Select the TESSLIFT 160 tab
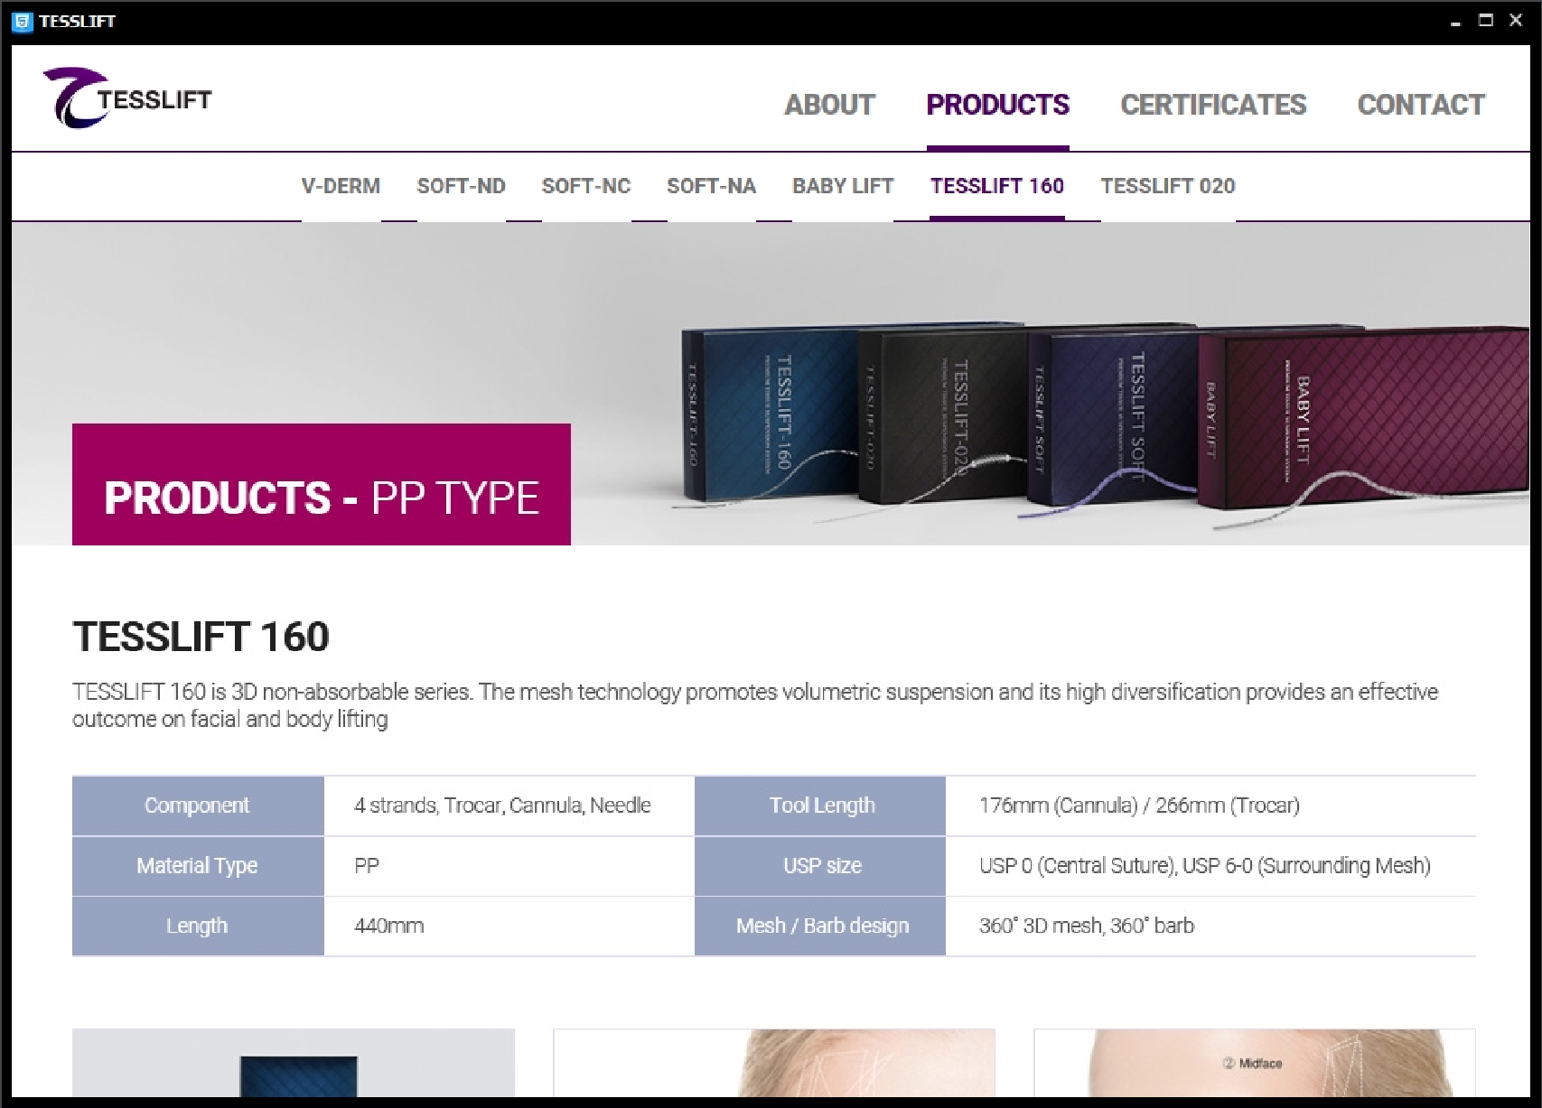This screenshot has width=1542, height=1108. tap(997, 186)
